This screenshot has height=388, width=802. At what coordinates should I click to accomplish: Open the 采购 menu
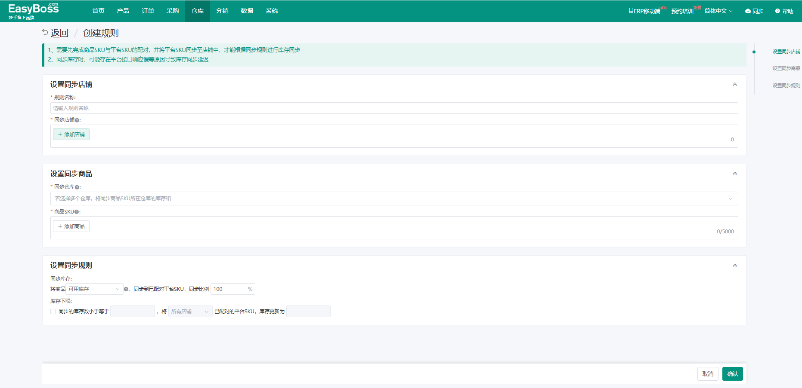tap(173, 11)
